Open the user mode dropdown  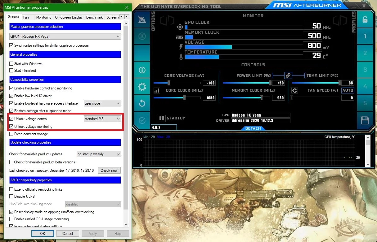coord(102,103)
